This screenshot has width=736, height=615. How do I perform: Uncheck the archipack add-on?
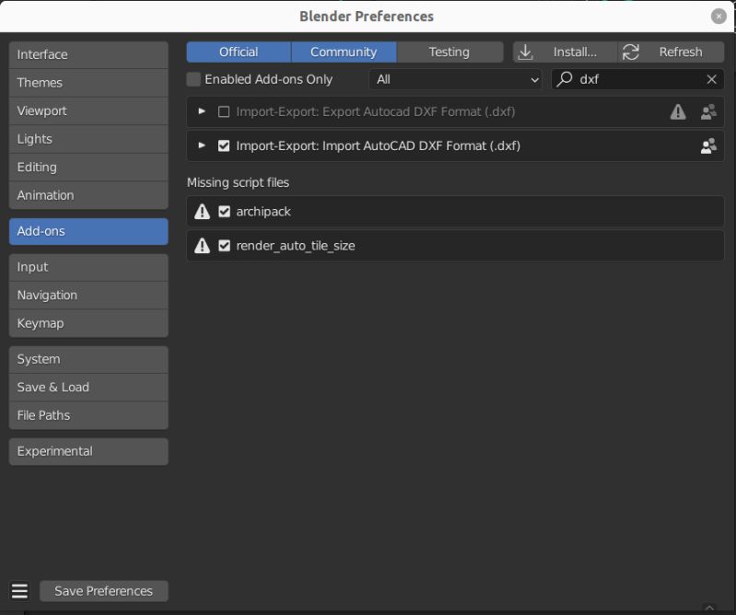pos(225,212)
